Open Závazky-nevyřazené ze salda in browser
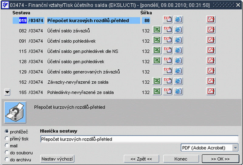The height and width of the screenshot is (165, 243). coord(178,81)
